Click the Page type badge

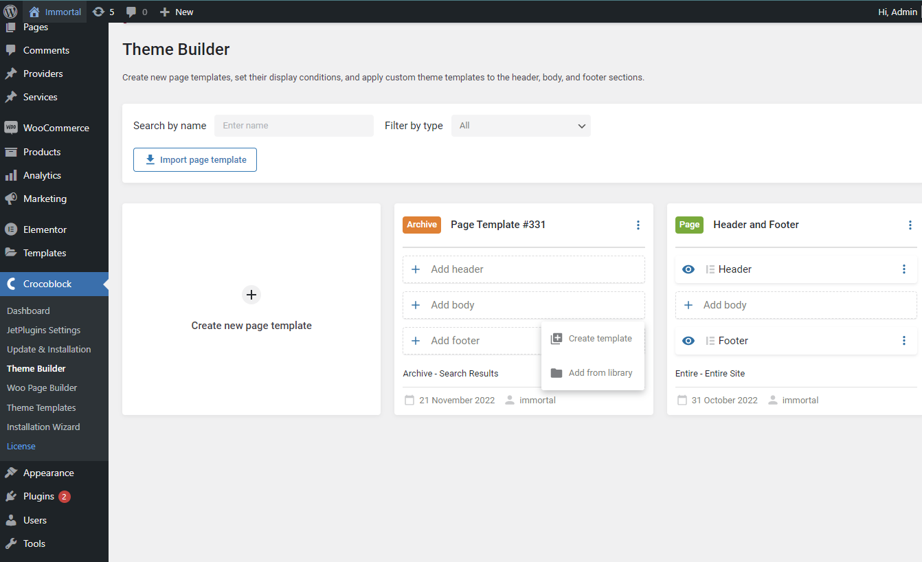(689, 225)
